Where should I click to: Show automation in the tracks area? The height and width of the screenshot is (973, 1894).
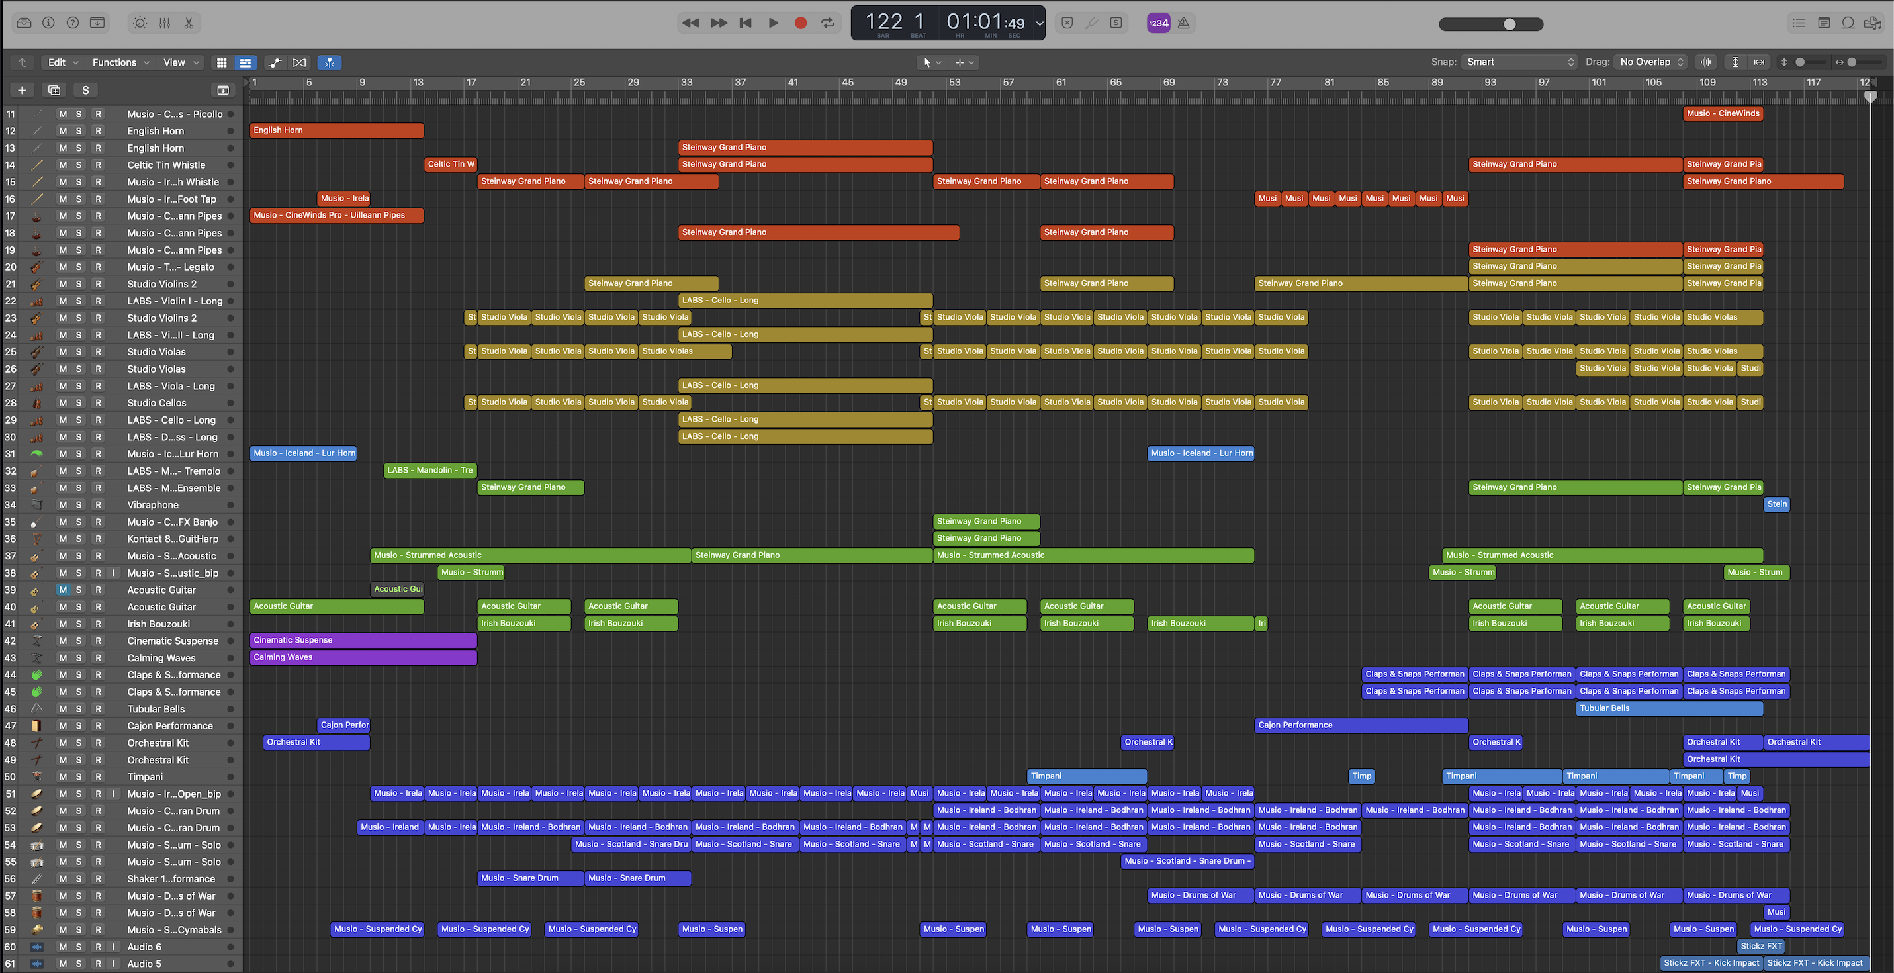pos(275,62)
